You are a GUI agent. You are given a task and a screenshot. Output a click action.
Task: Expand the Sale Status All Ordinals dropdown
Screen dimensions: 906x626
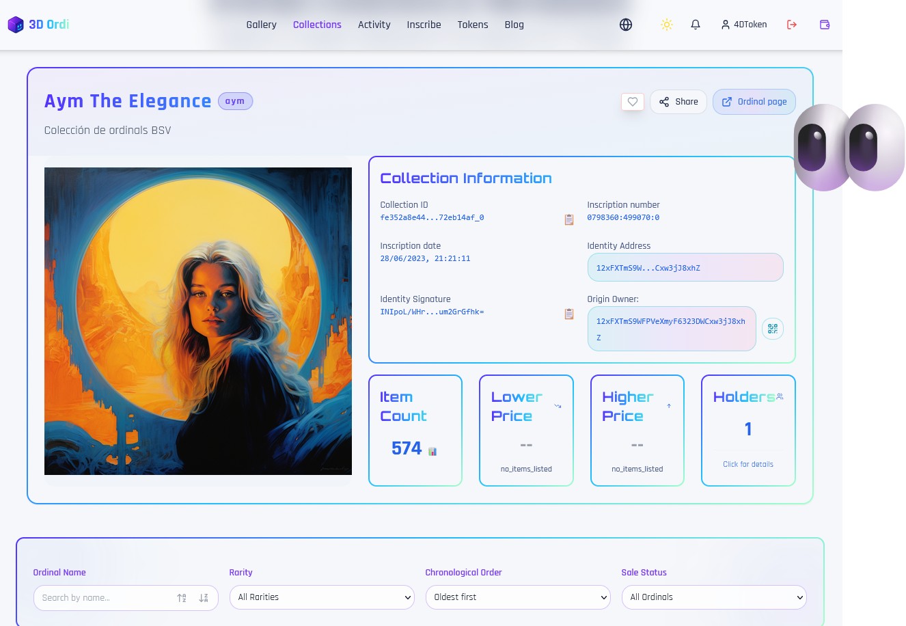[714, 597]
